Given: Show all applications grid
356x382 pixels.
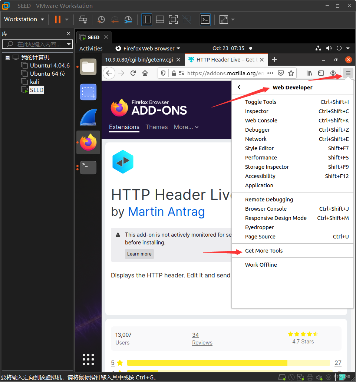Looking at the screenshot, I should tap(88, 359).
